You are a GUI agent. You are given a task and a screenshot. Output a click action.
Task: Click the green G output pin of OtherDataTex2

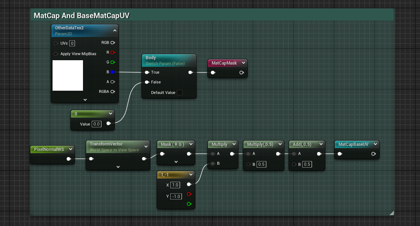(x=113, y=62)
